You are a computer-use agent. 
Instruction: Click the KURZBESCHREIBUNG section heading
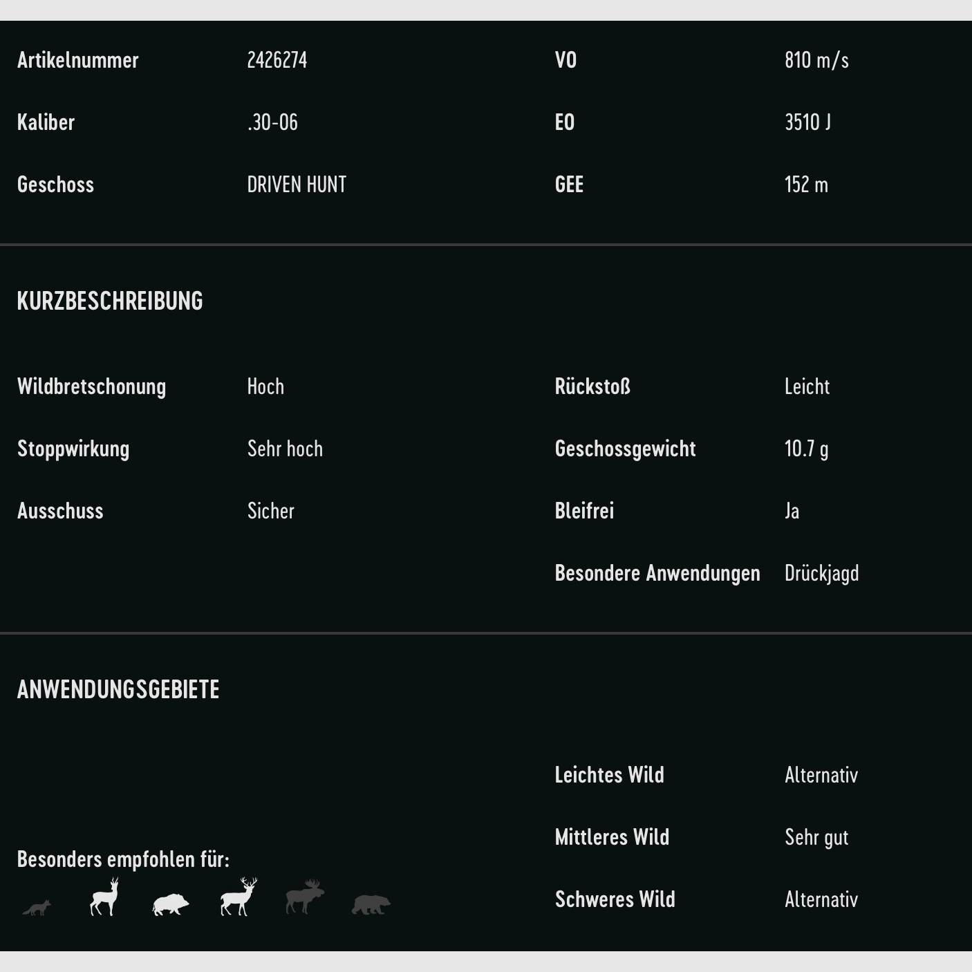point(110,301)
